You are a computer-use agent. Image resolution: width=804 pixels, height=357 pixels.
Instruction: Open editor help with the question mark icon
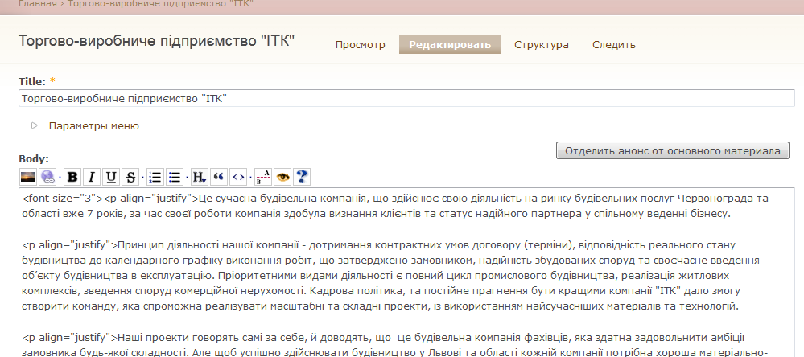[x=302, y=177]
